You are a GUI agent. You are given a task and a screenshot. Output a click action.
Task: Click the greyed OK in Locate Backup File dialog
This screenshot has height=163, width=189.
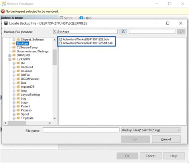point(136,139)
